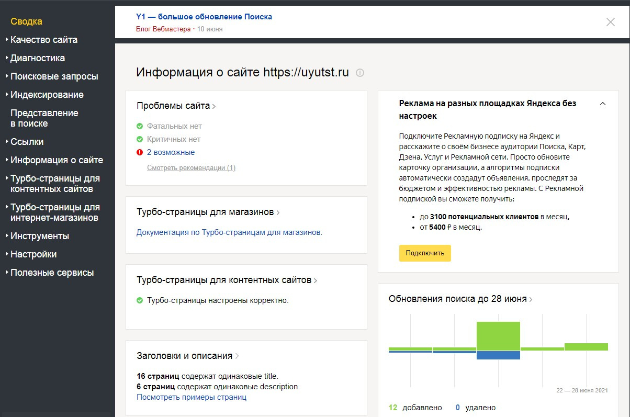This screenshot has width=630, height=417.
Task: Open the 2 возможные problems link
Action: 171,152
